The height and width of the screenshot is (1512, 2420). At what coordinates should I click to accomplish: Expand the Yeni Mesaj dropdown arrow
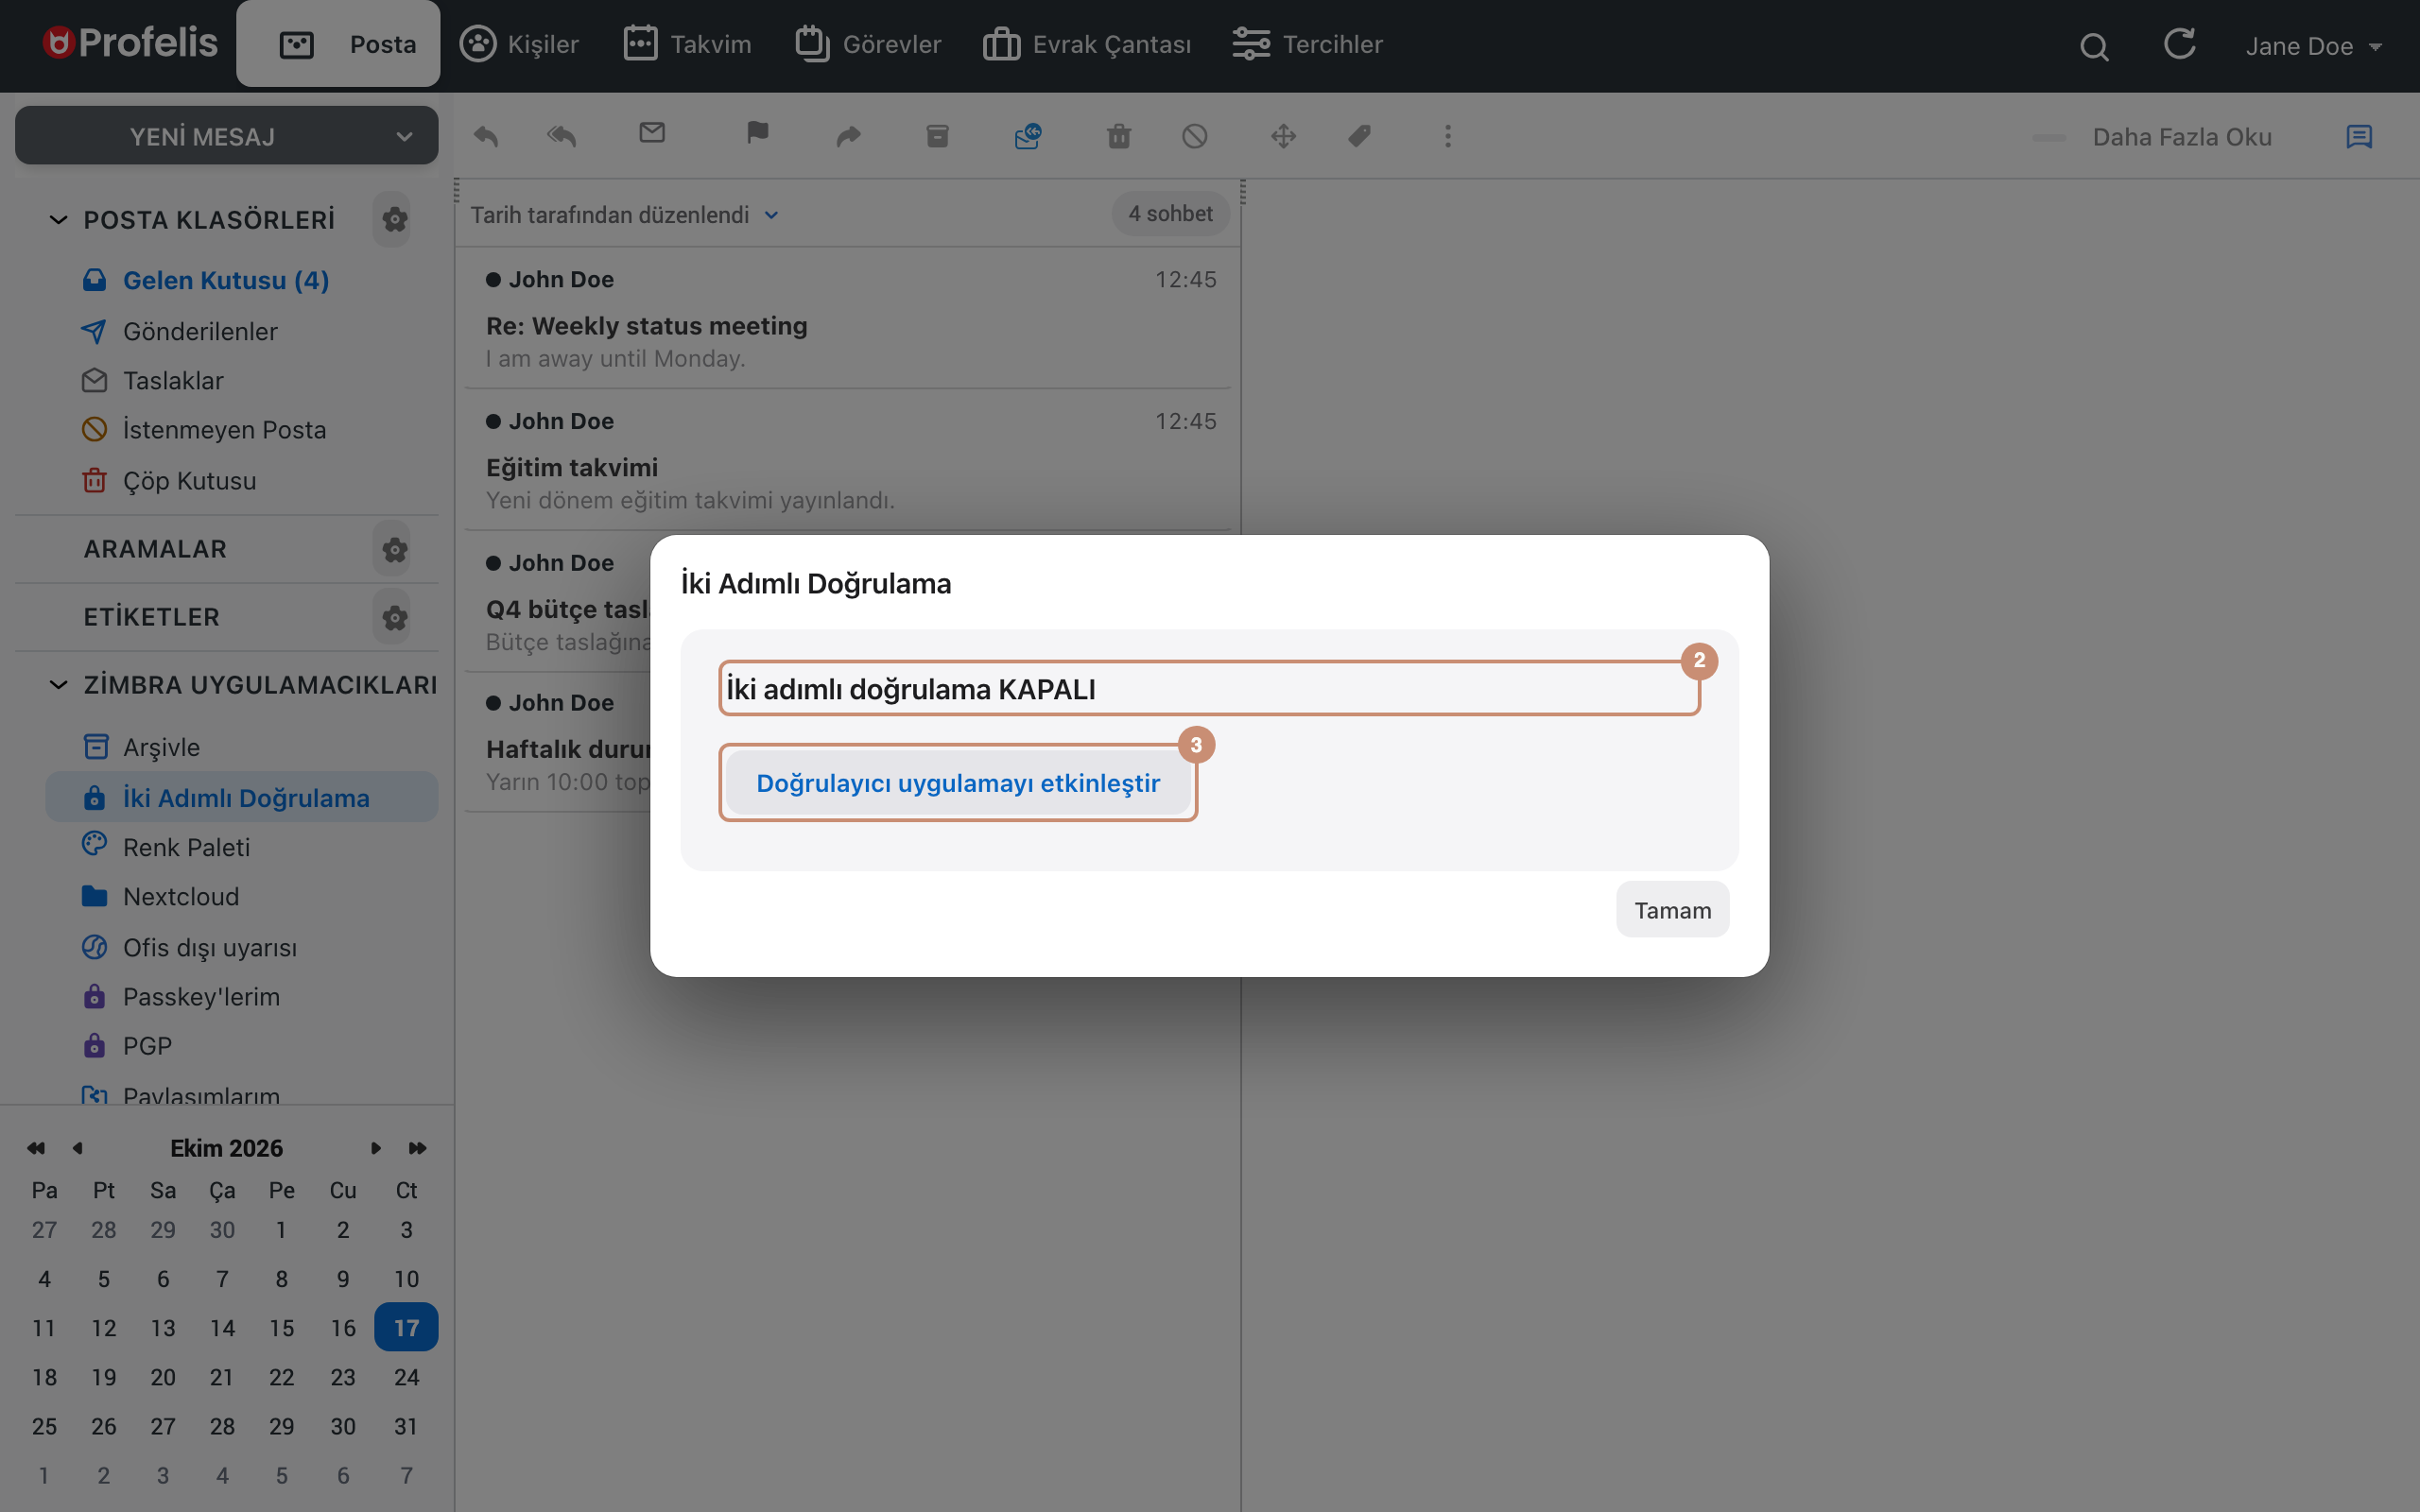(x=404, y=137)
